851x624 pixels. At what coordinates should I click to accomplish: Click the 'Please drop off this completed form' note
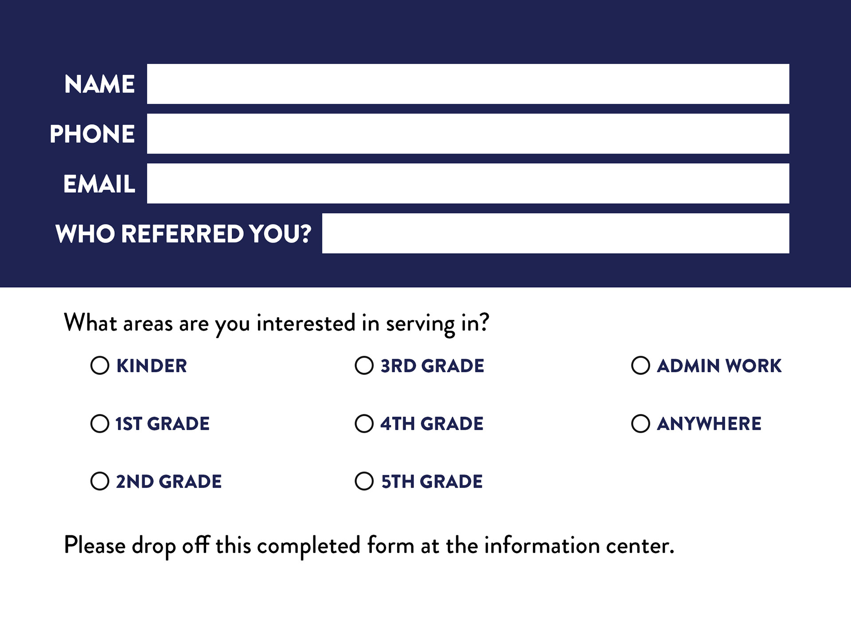click(x=369, y=546)
